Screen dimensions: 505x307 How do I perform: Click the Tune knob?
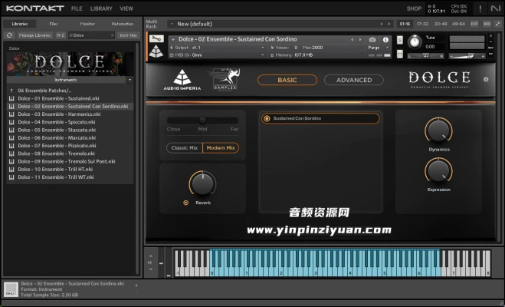[415, 41]
